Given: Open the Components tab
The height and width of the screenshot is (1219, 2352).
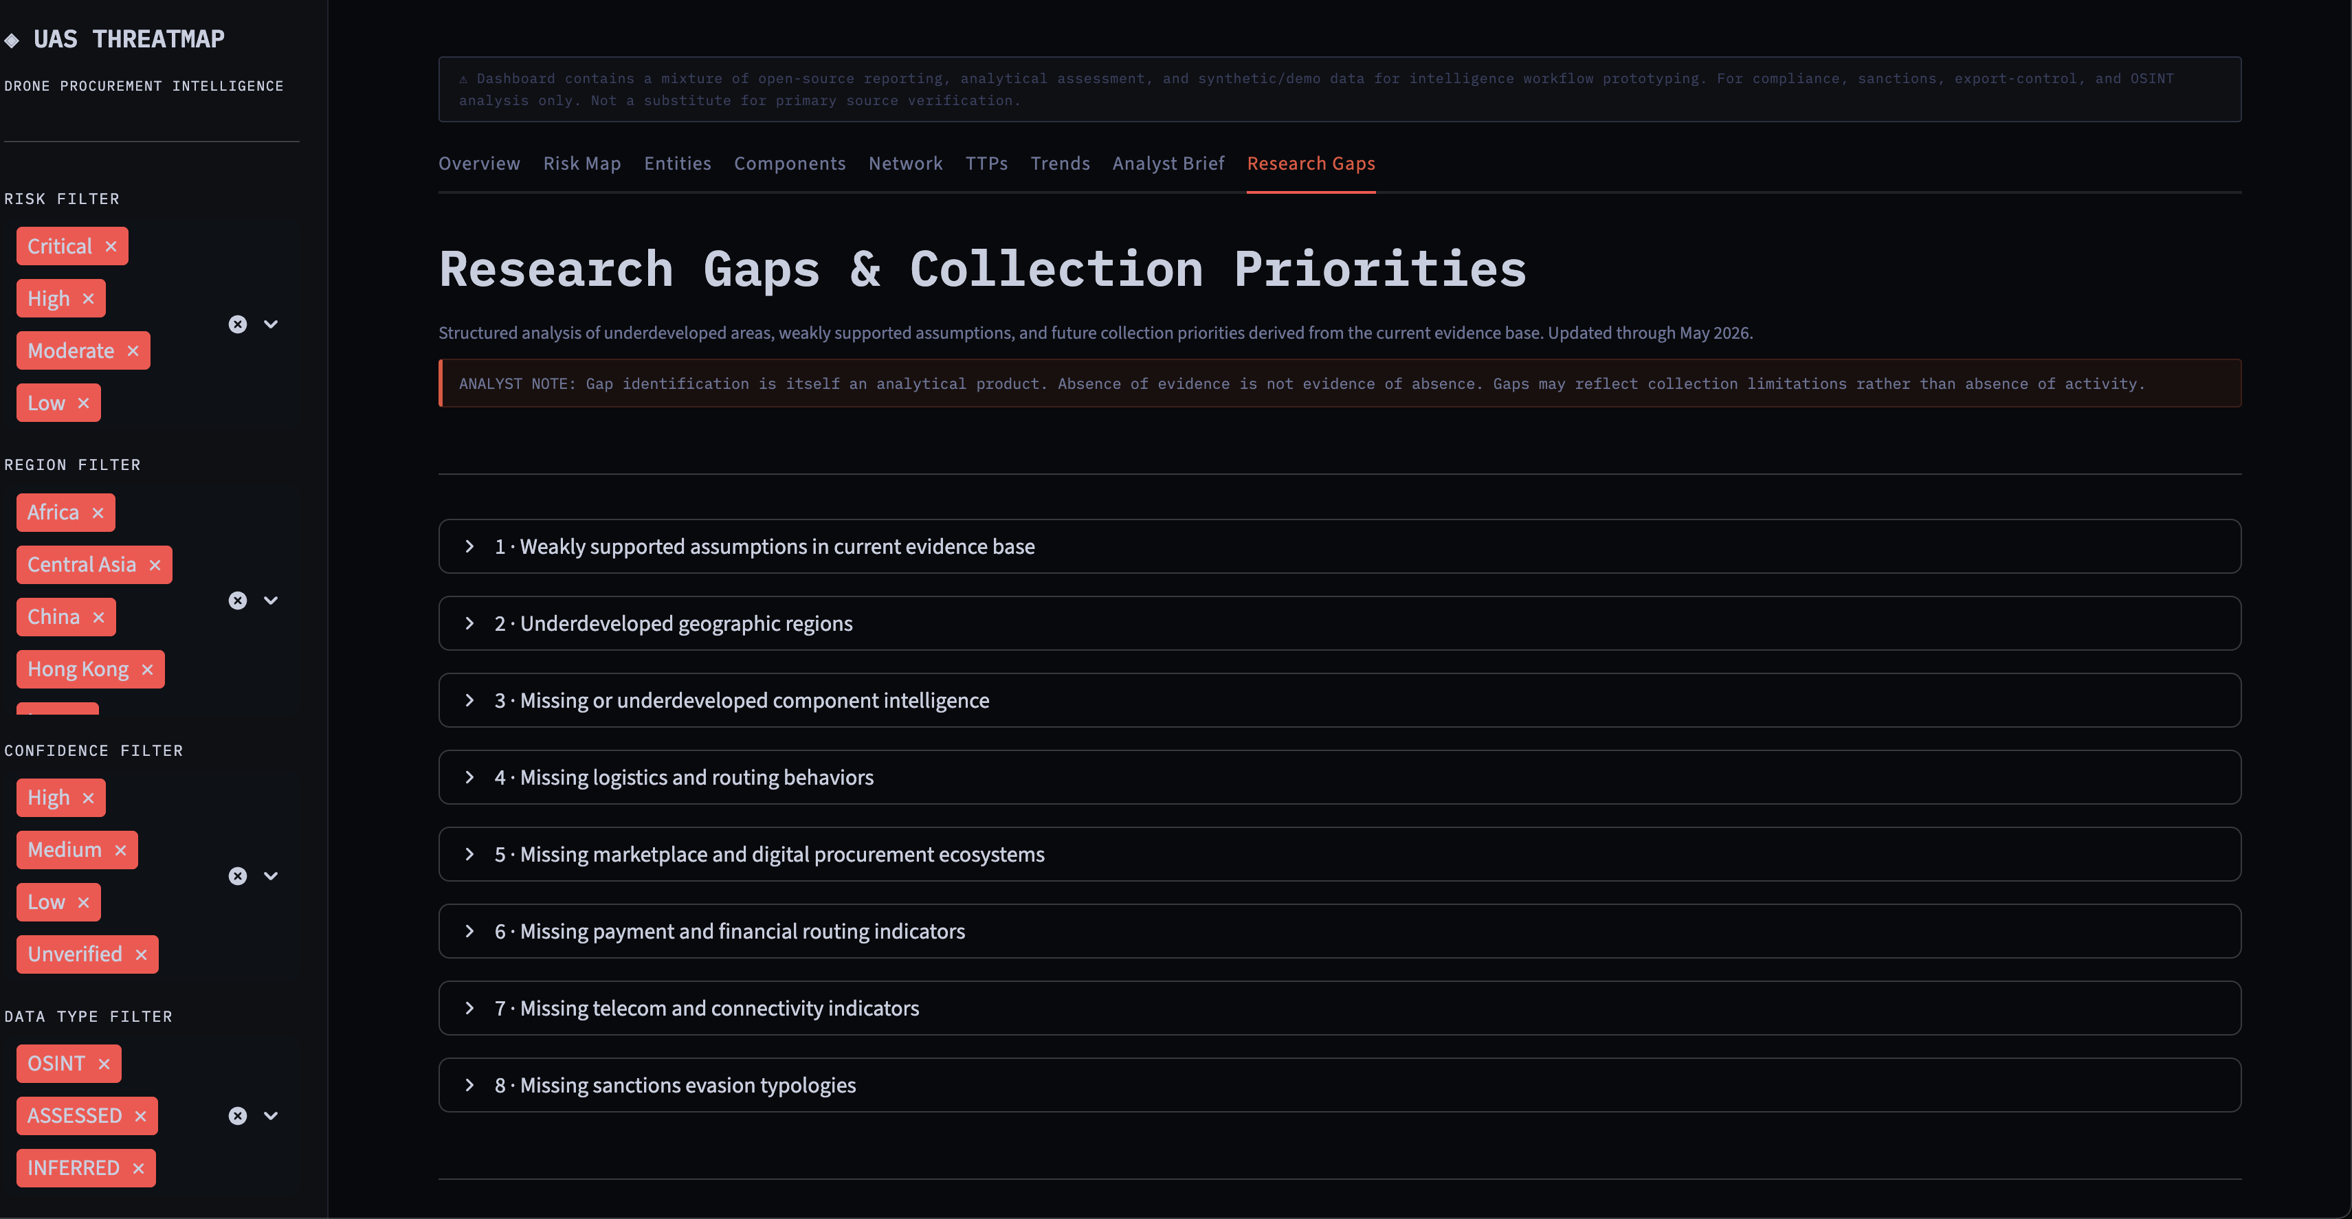Looking at the screenshot, I should pyautogui.click(x=790, y=164).
